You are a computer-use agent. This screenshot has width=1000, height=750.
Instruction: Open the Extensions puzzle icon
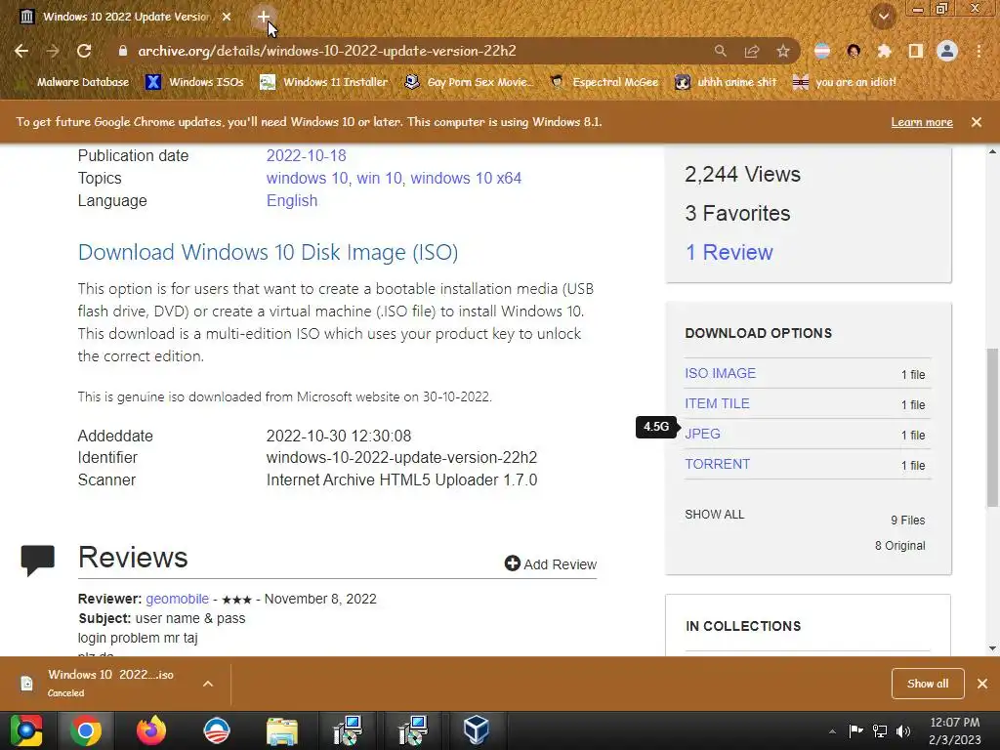tap(884, 51)
